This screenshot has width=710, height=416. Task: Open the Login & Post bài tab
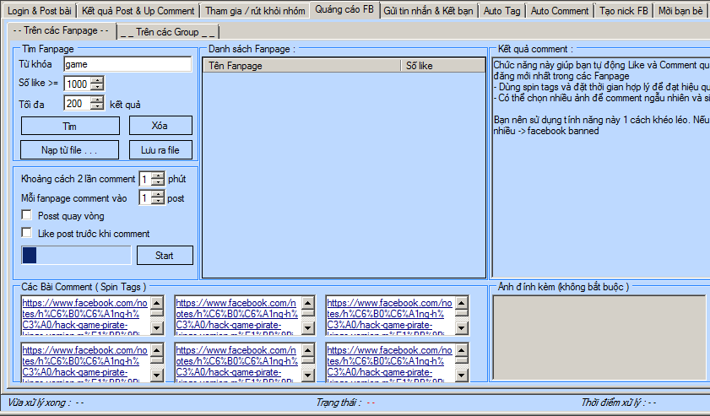[x=40, y=10]
